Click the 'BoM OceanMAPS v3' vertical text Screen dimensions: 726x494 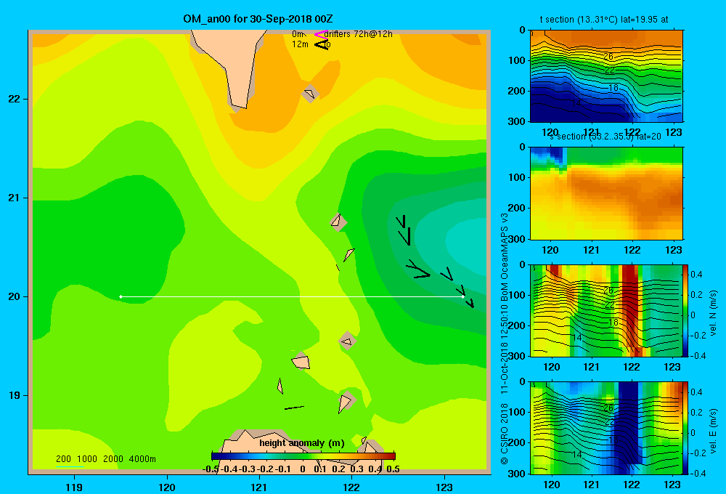[505, 257]
